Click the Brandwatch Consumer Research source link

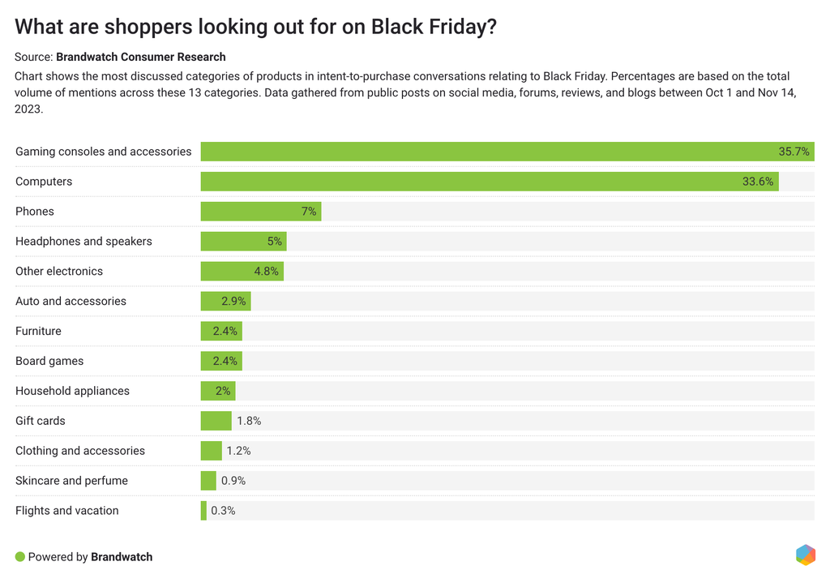tap(141, 57)
